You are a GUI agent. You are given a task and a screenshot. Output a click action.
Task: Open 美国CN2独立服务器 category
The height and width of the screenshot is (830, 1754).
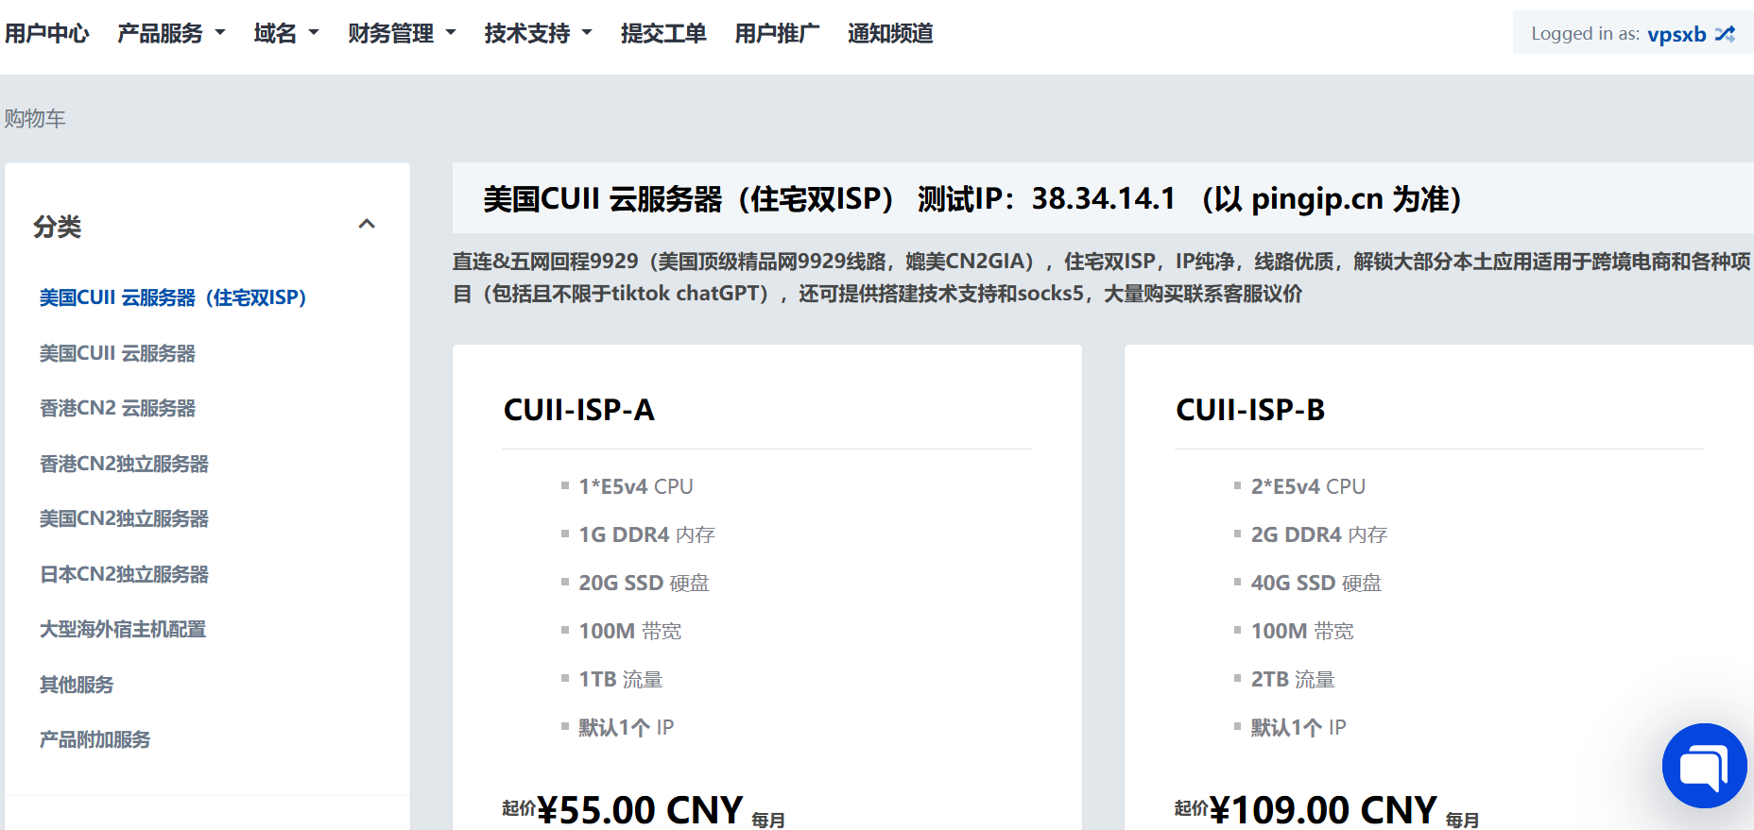click(x=124, y=518)
